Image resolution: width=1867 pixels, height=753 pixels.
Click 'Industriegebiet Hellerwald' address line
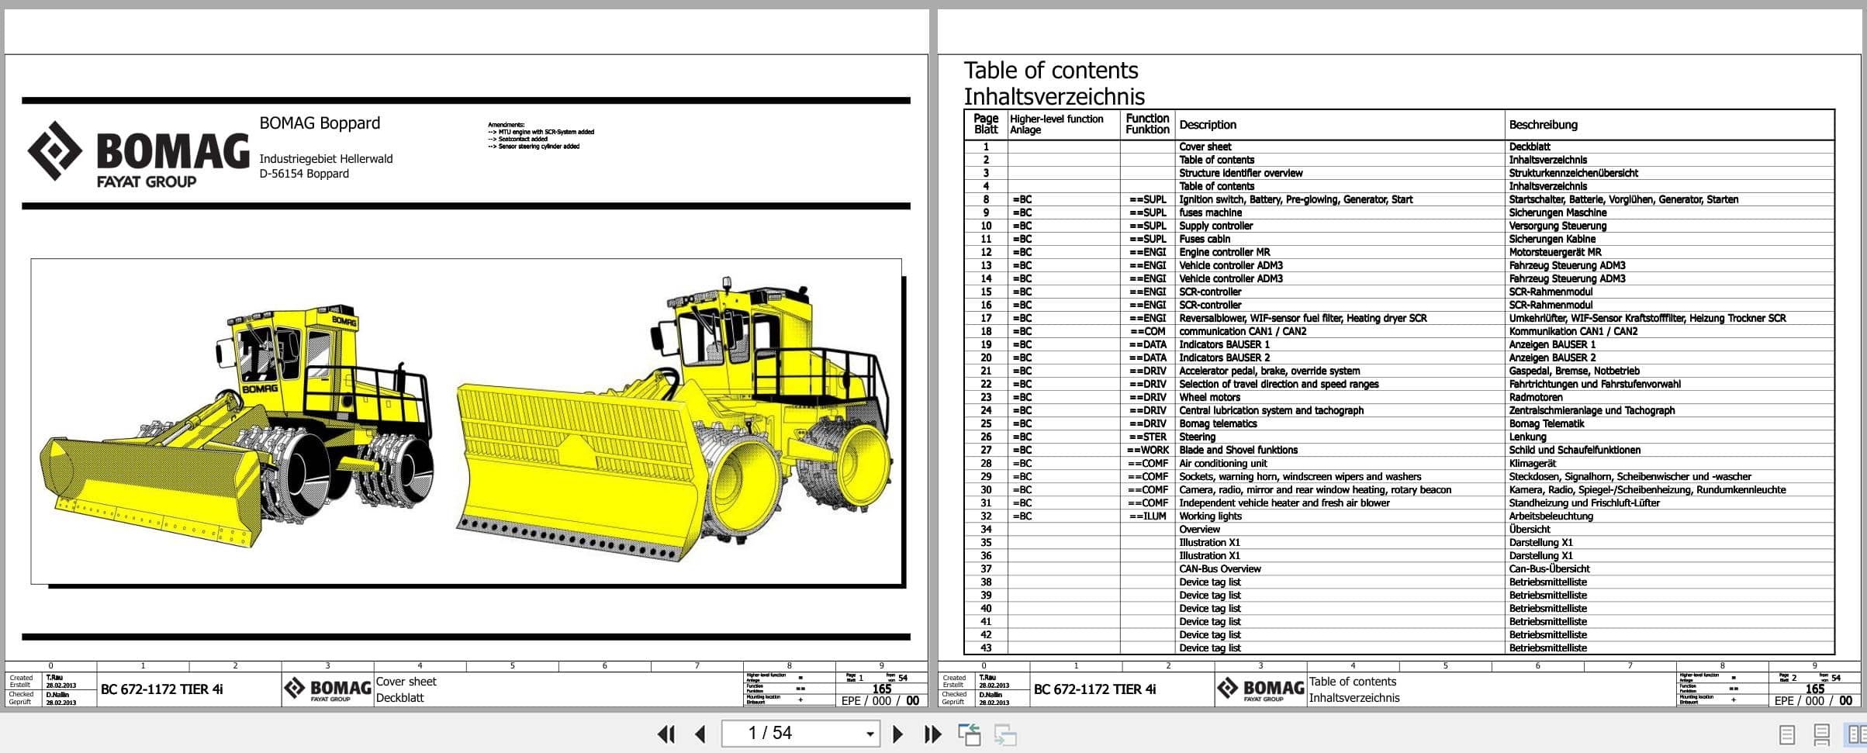pos(326,159)
